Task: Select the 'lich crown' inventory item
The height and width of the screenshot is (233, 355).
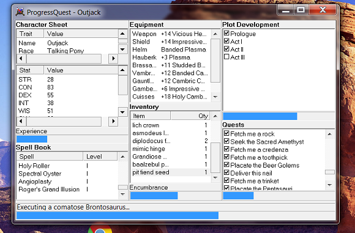Action: (x=170, y=125)
